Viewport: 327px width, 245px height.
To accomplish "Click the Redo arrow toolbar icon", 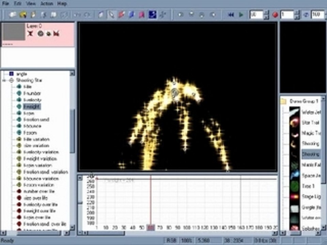I will (x=87, y=15).
